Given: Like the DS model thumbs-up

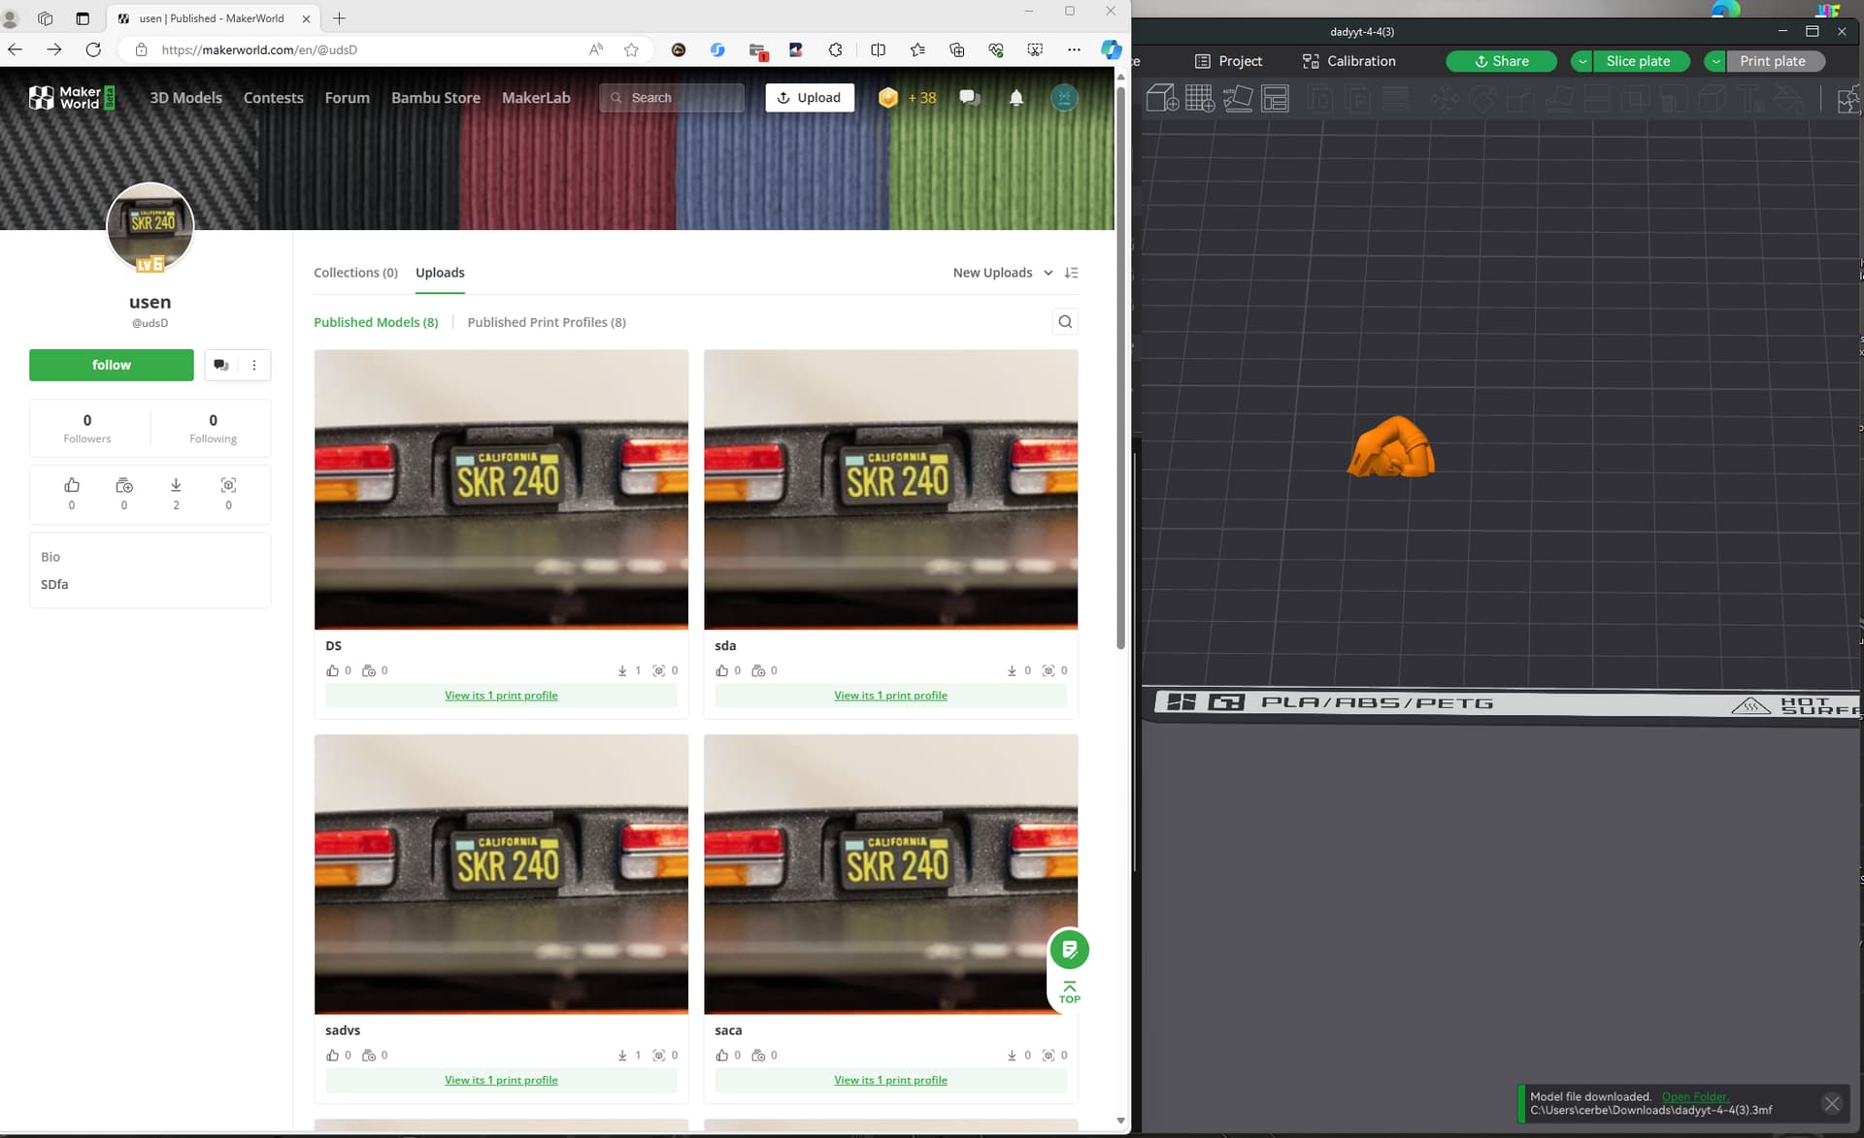Looking at the screenshot, I should click(333, 670).
